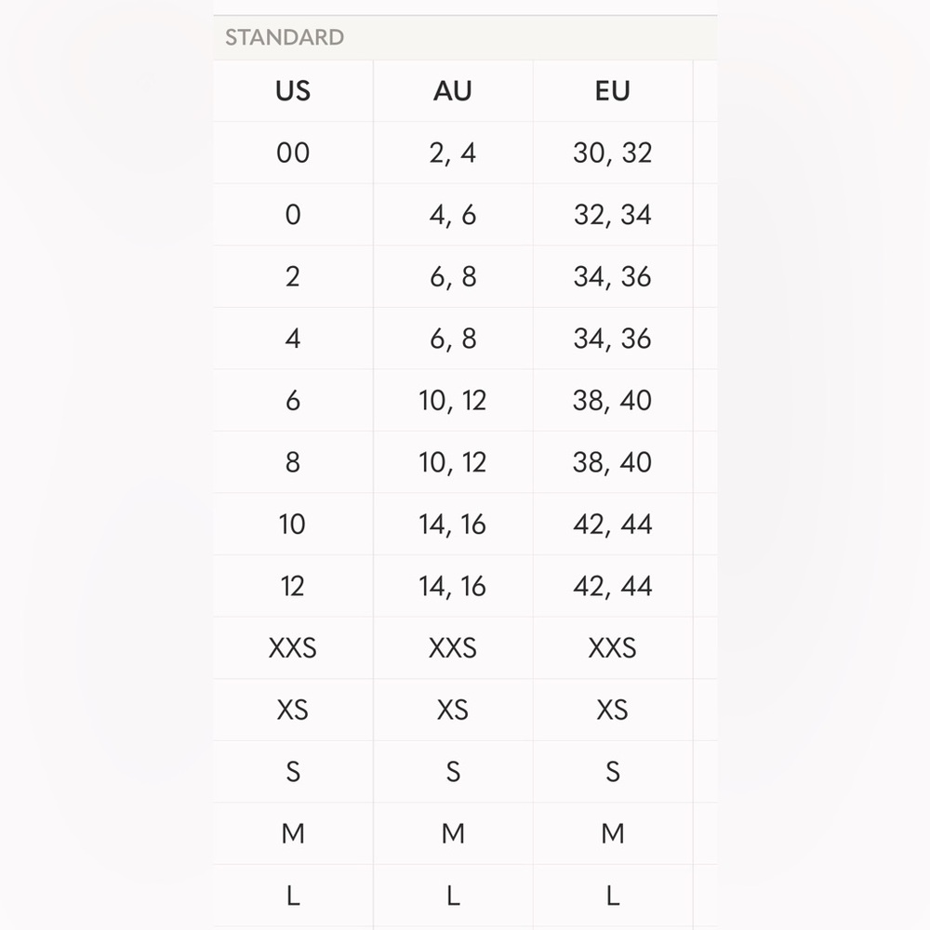Select EU L cell

[x=613, y=896]
